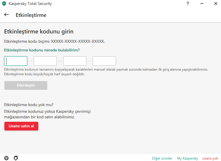
Task: Click the 'Etkinleştirme kodu biçimi' format text
Action: coord(55,41)
